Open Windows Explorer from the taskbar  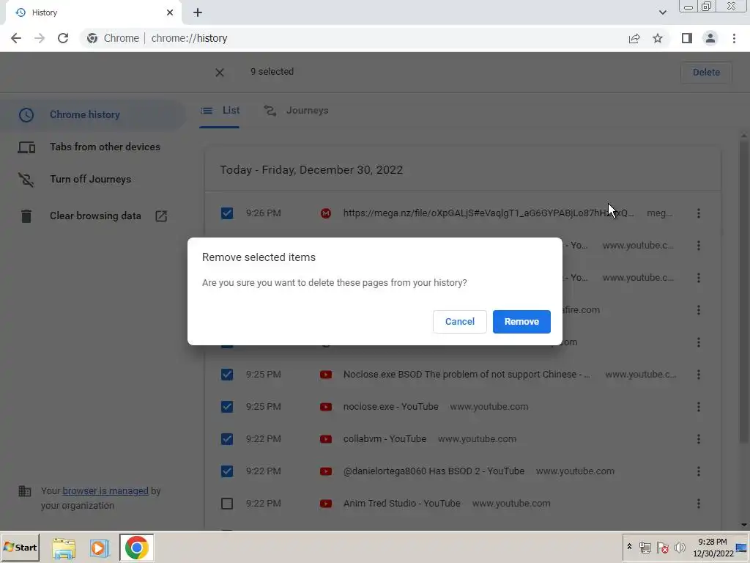point(64,548)
